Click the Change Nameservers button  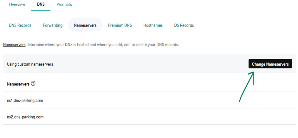pyautogui.click(x=270, y=64)
